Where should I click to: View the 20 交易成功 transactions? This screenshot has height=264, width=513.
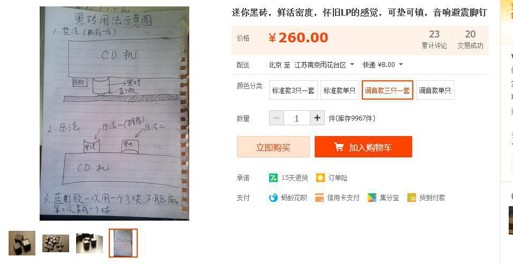coord(470,39)
